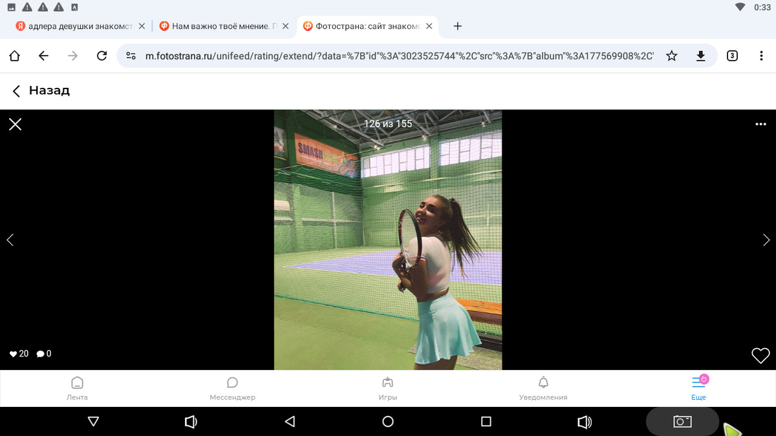Click the browser download icon
This screenshot has height=436, width=776.
coord(700,56)
